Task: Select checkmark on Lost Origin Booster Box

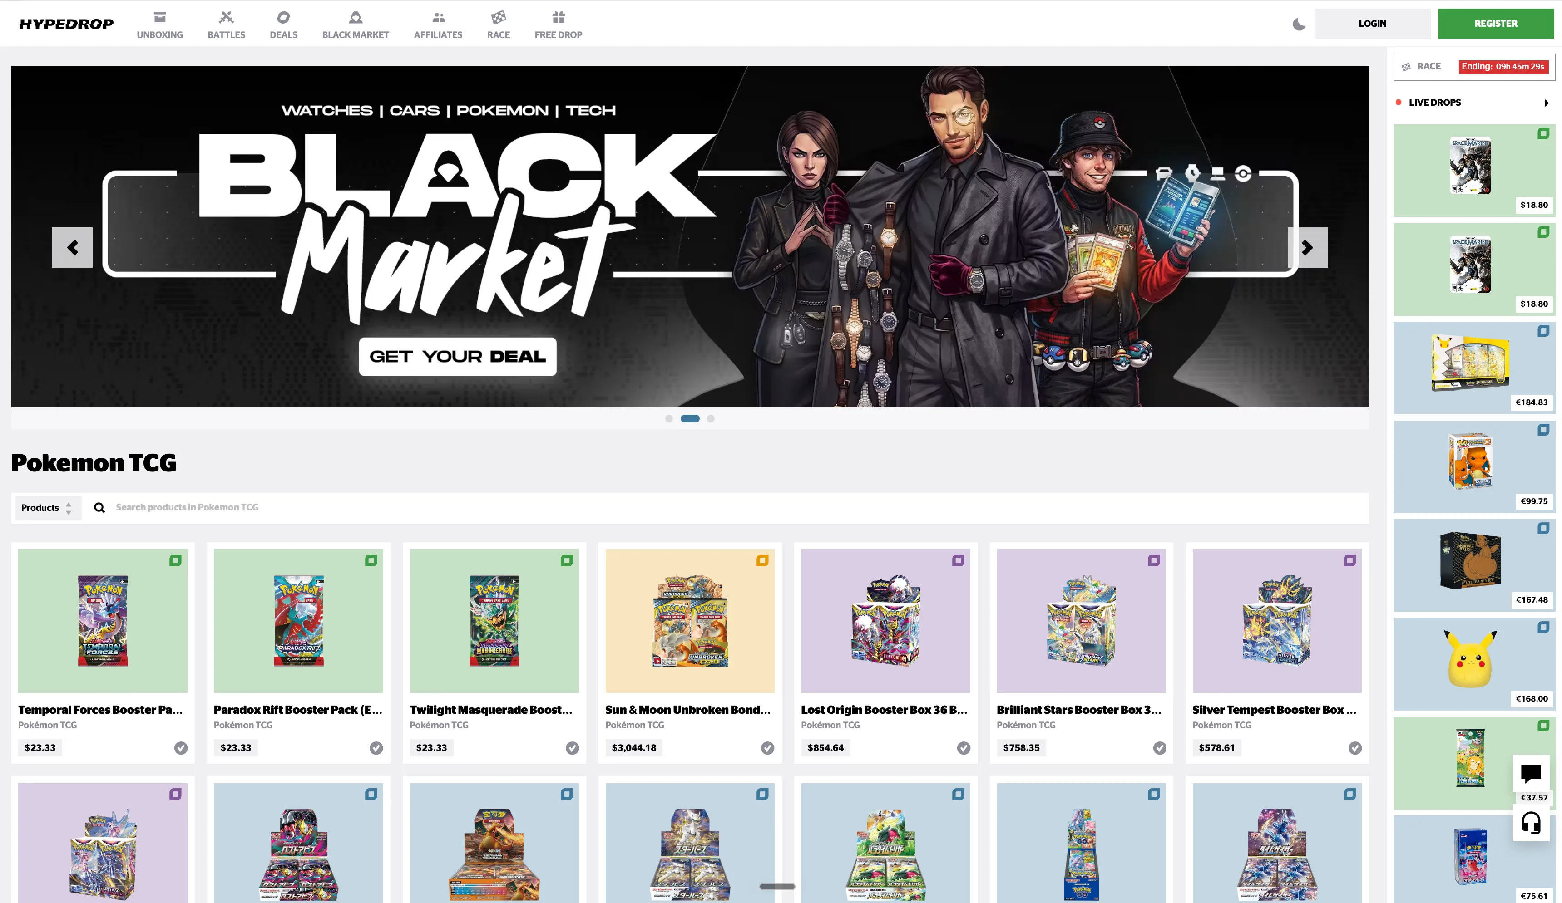Action: coord(963,748)
